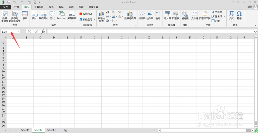Insert a Column sparkline (柱形图)

pyautogui.click(x=150, y=15)
